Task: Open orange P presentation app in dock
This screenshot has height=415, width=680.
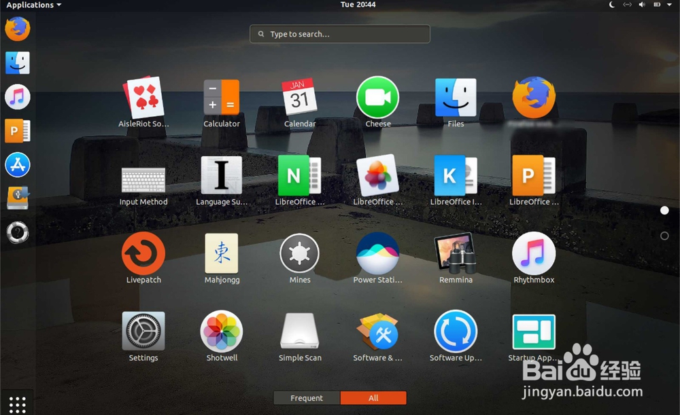Action: tap(18, 131)
